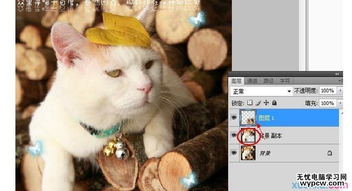Select the 背景 layer name
The image size is (352, 191).
pos(265,153)
